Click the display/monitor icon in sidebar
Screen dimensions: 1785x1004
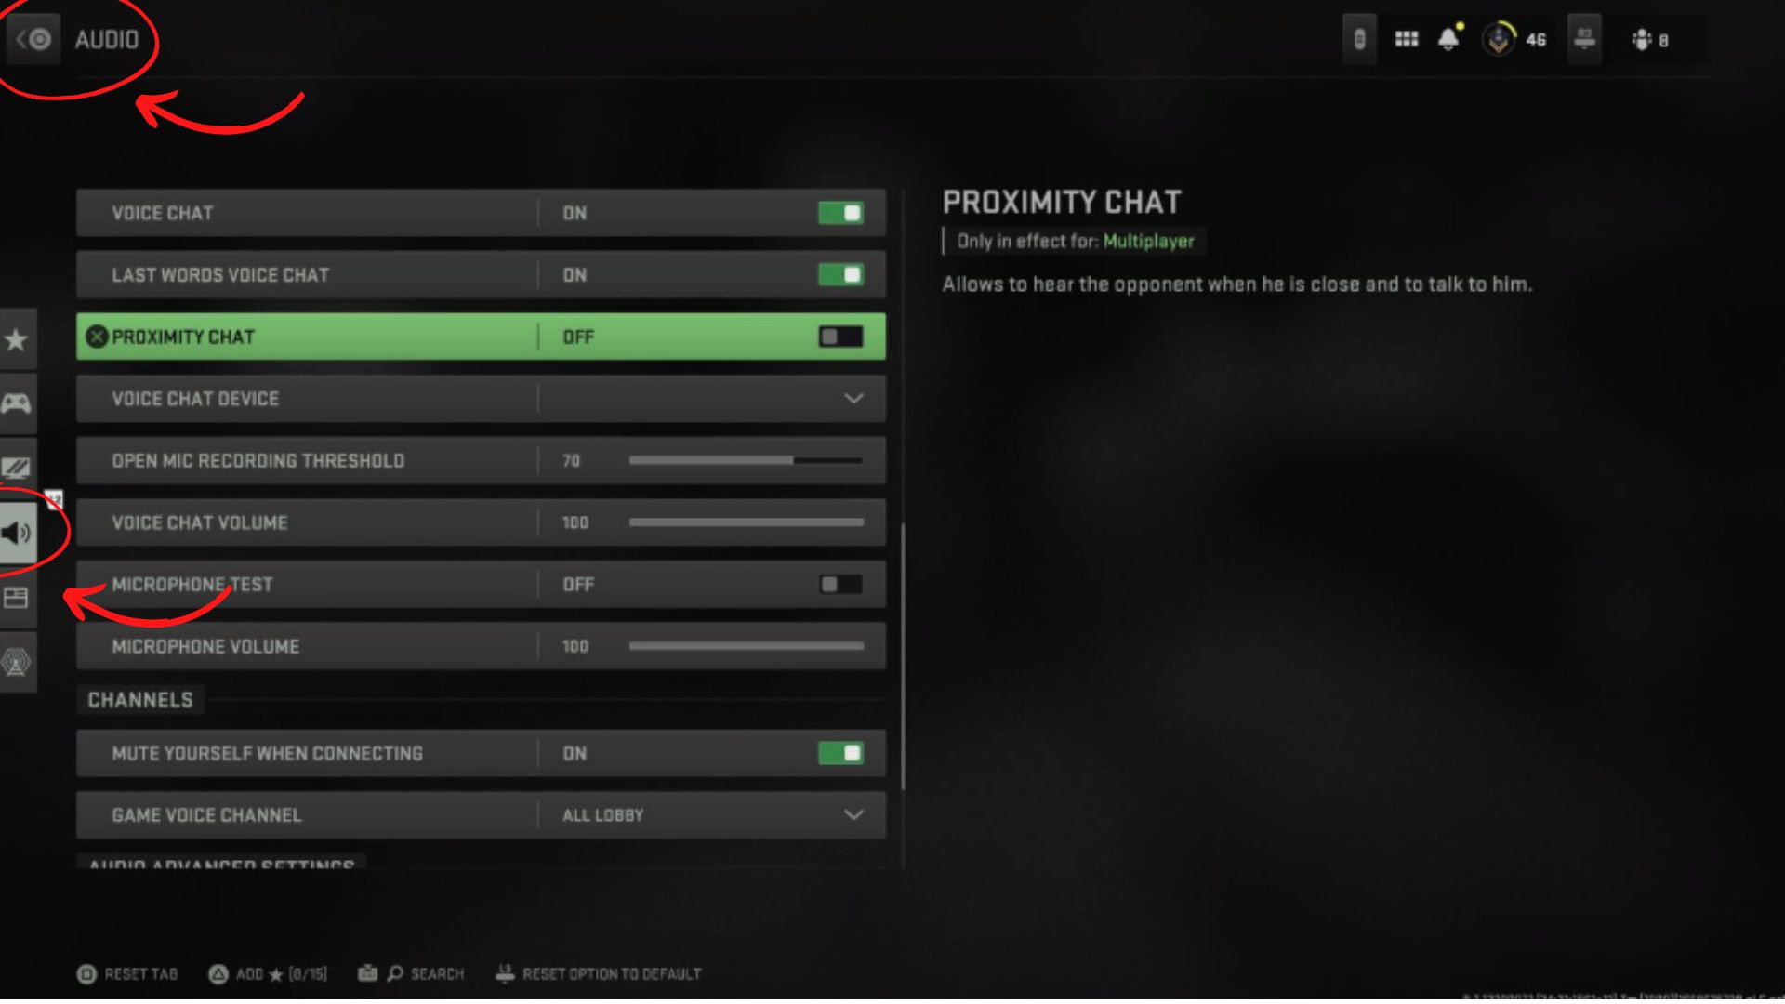[17, 466]
